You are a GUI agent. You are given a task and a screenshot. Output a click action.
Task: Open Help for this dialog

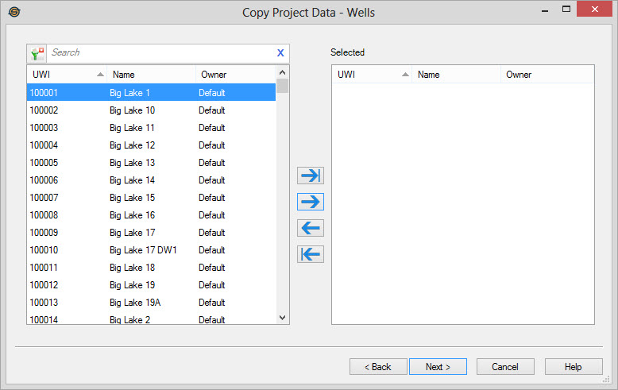[x=574, y=367]
